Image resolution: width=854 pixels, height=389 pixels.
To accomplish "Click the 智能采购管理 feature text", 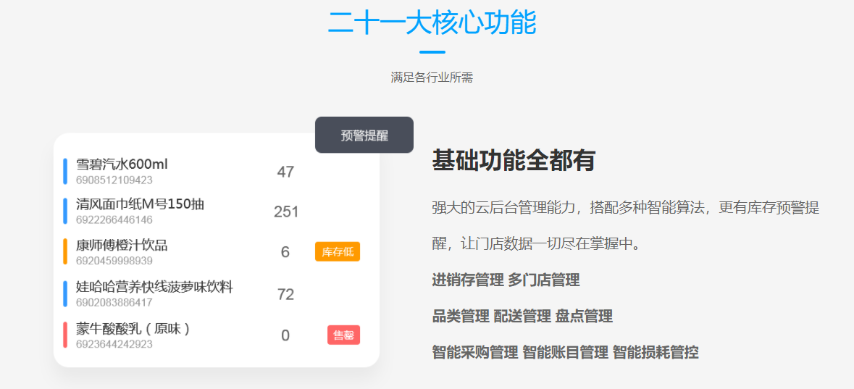I will pyautogui.click(x=475, y=353).
